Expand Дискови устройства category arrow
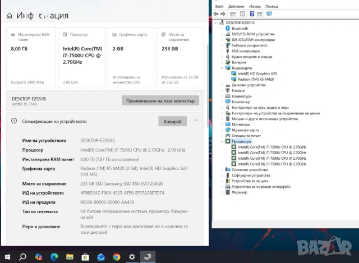Screen dimensions: 359x263 pyautogui.click(x=222, y=85)
